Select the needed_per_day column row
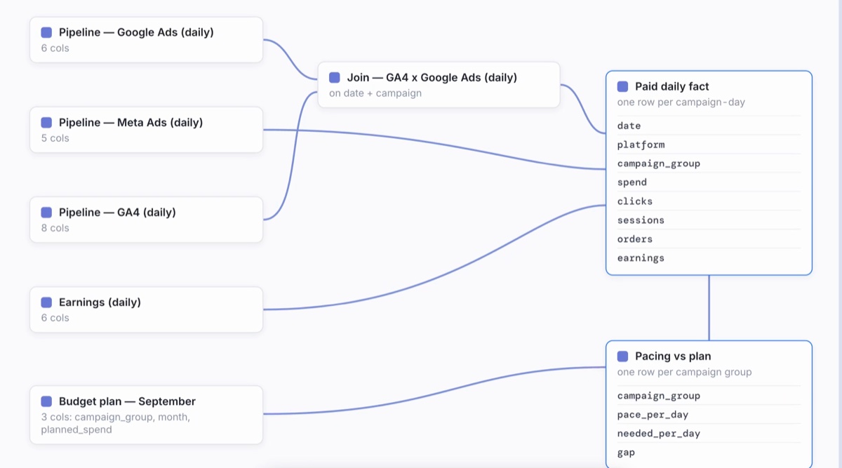This screenshot has height=468, width=842. pyautogui.click(x=709, y=434)
